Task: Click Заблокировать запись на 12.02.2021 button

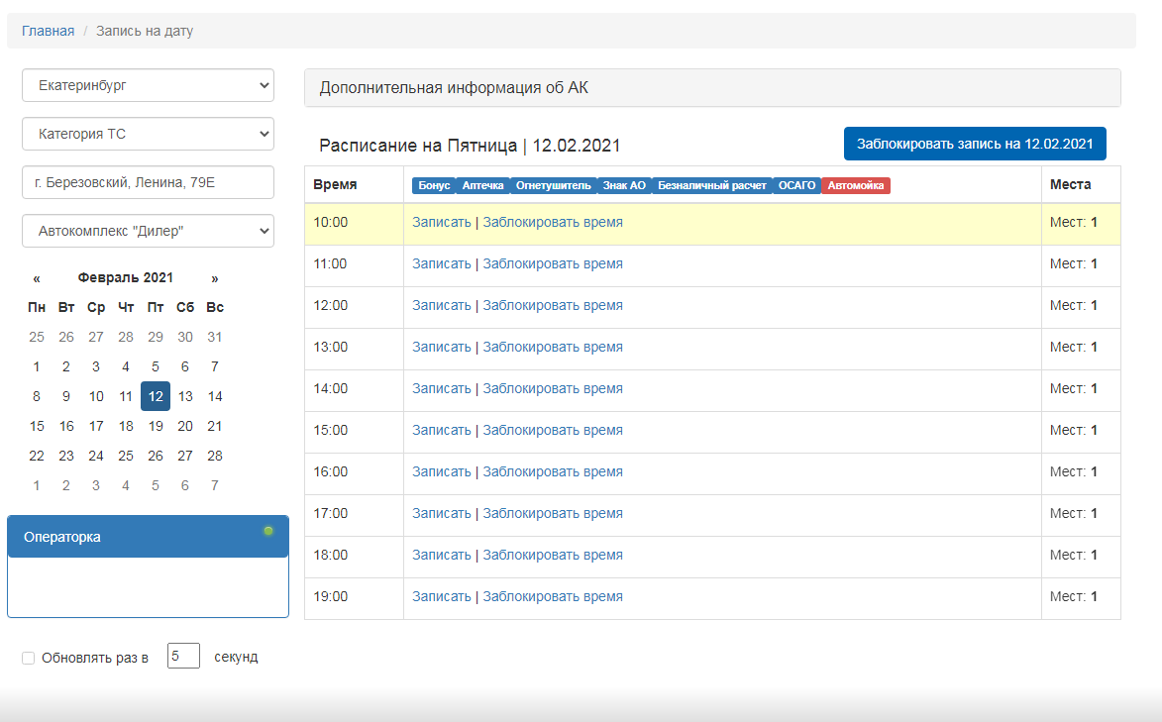Action: click(x=974, y=143)
